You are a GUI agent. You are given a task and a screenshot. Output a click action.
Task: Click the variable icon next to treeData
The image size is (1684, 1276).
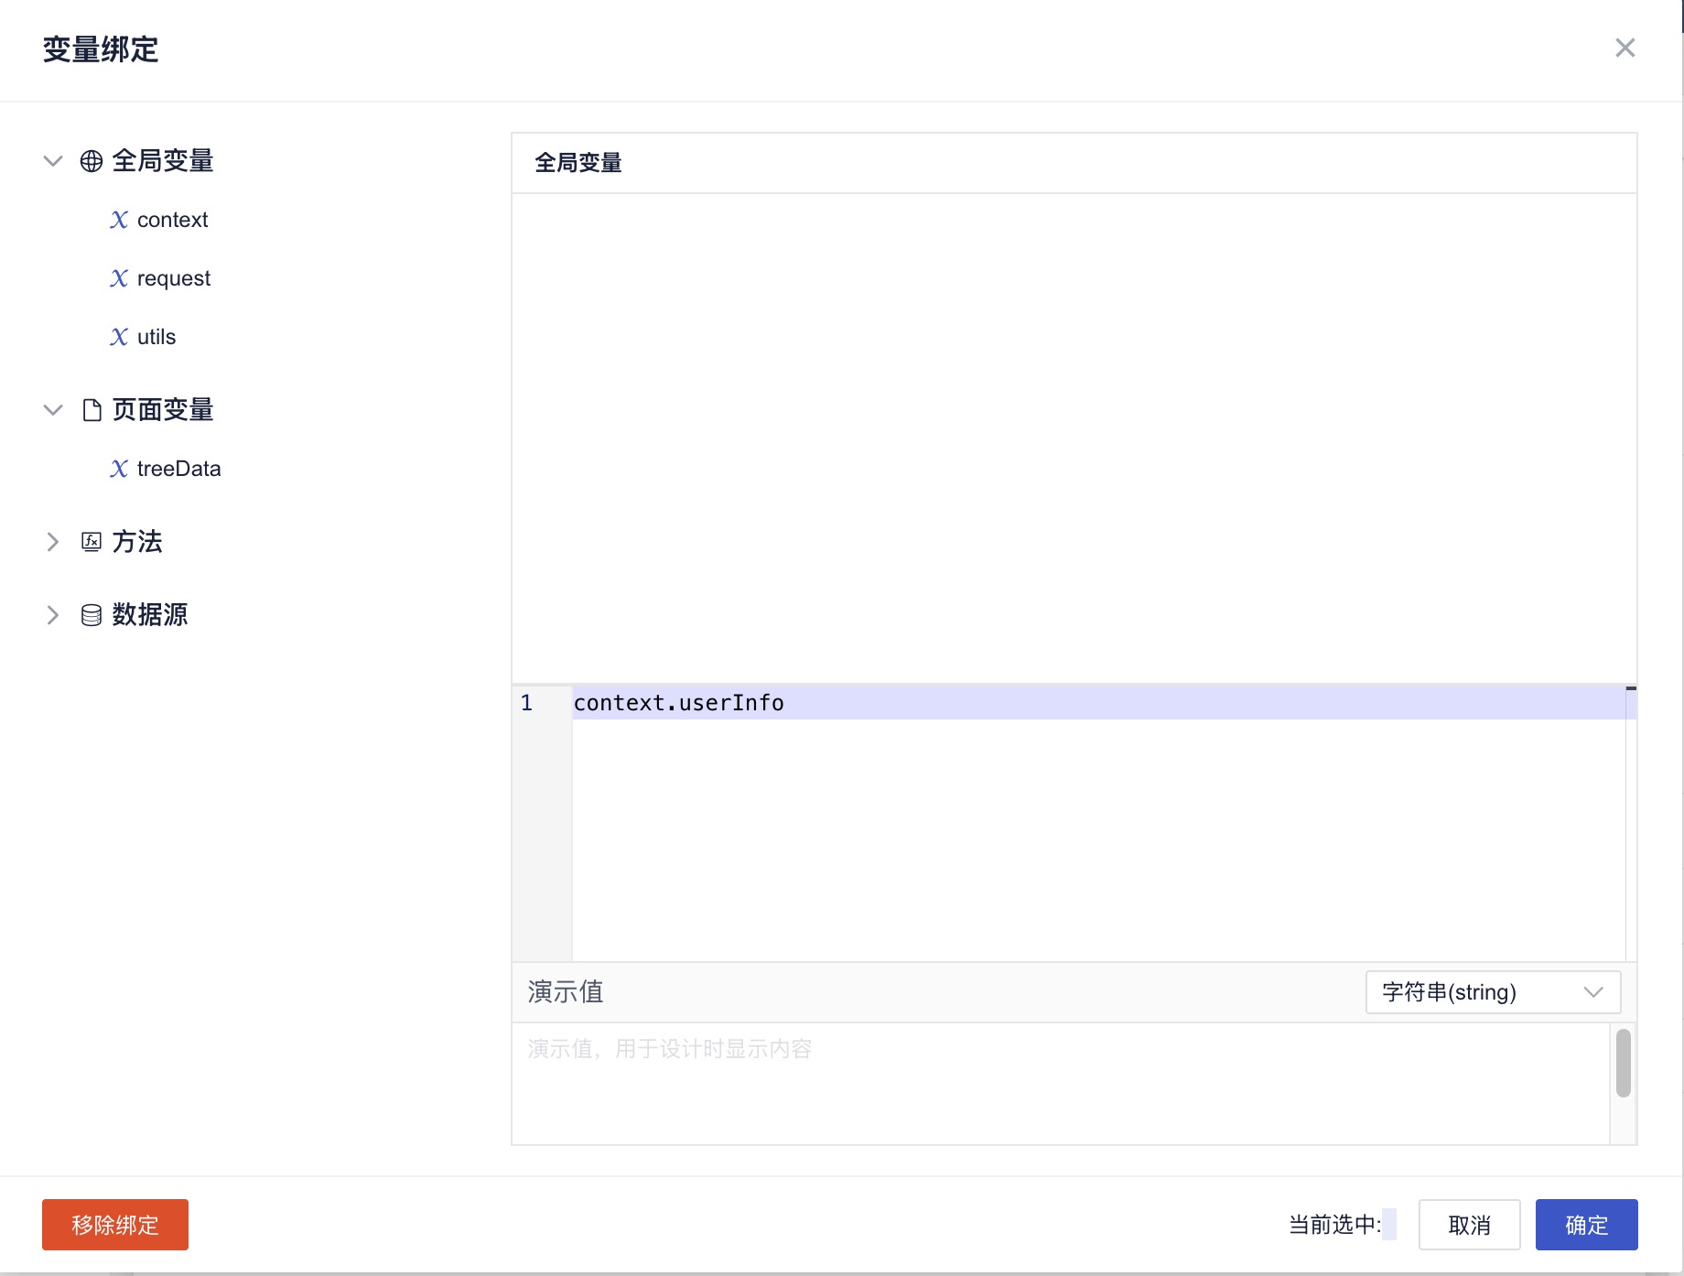click(x=119, y=469)
